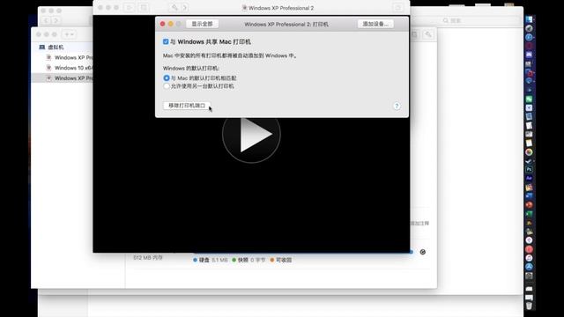The image size is (564, 317).
Task: Open the red PowerPoint icon in the Dock
Action: click(529, 205)
